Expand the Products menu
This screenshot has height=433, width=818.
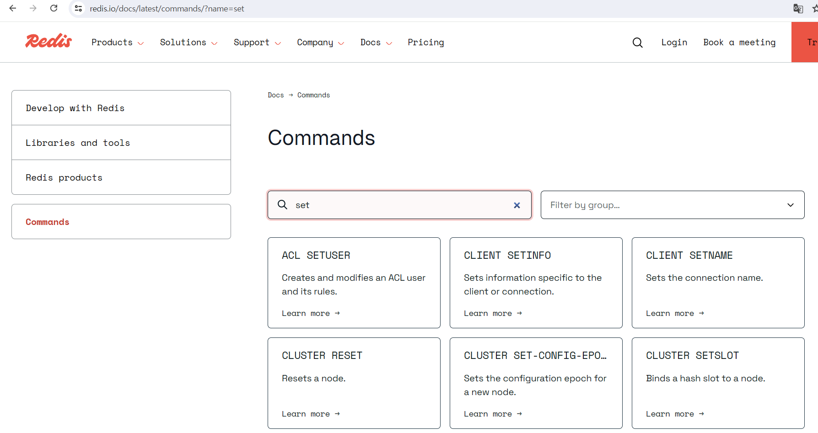118,43
